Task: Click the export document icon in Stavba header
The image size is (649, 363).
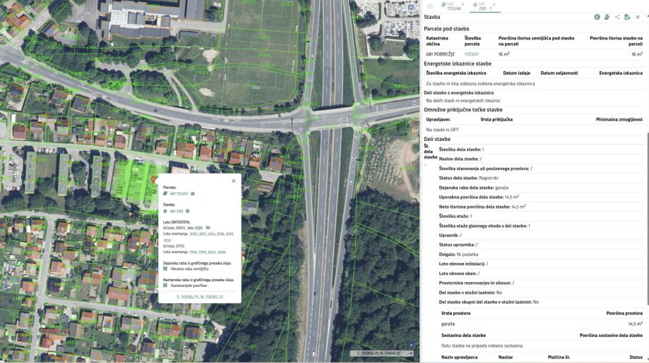Action: pyautogui.click(x=627, y=17)
